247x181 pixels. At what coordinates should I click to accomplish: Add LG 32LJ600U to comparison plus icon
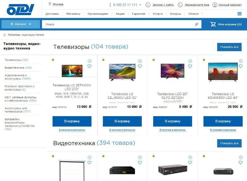coord(140,61)
